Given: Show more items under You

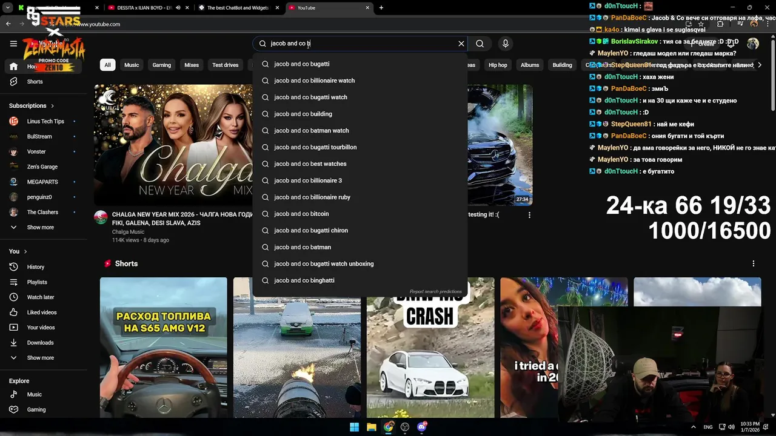Looking at the screenshot, I should coord(44,358).
